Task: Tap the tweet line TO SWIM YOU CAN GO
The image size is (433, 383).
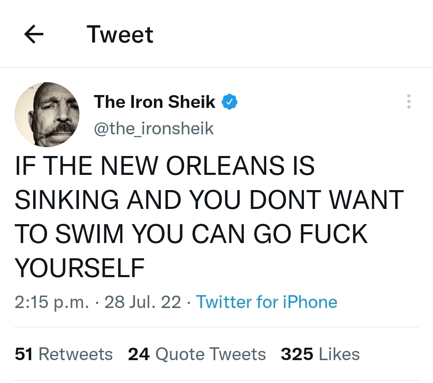Action: tap(191, 234)
